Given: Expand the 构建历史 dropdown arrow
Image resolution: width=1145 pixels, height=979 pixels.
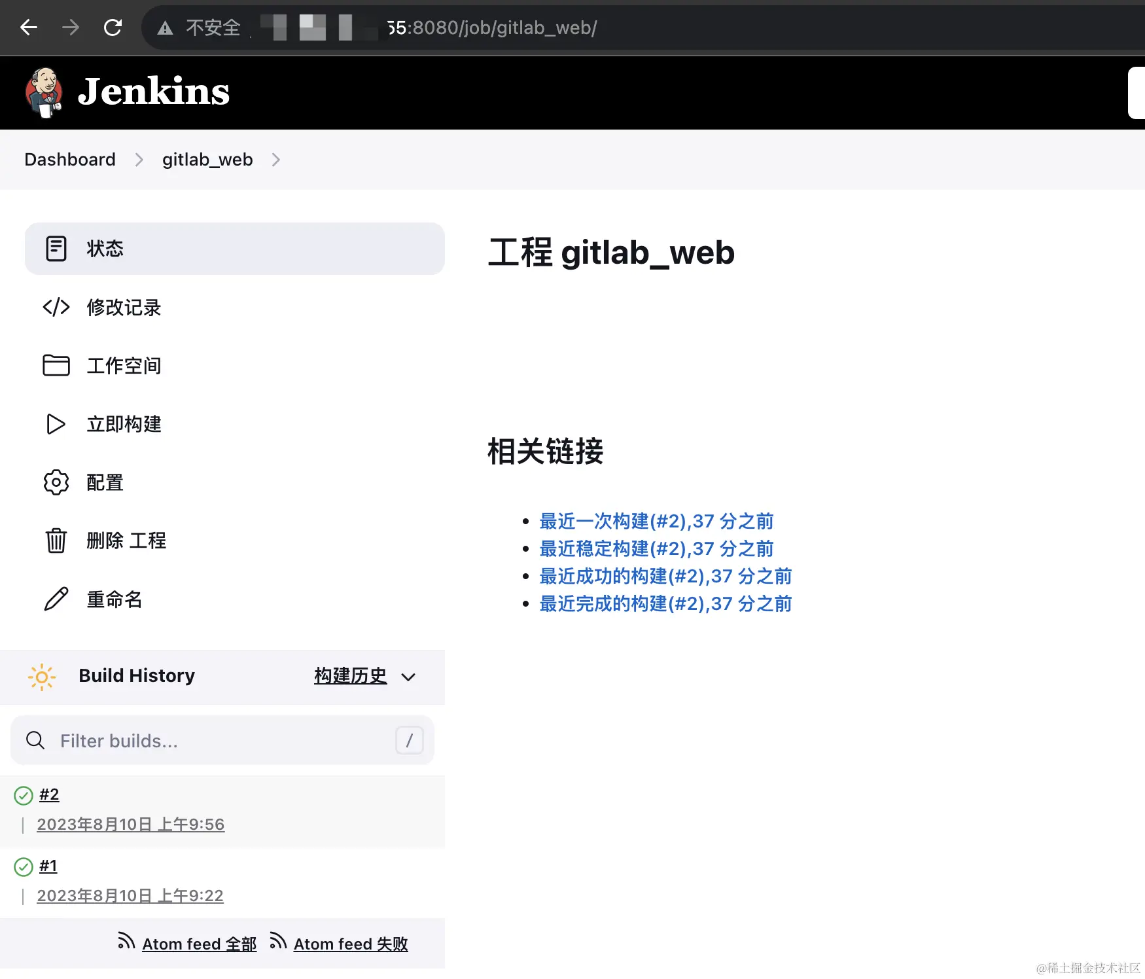Looking at the screenshot, I should tap(408, 677).
